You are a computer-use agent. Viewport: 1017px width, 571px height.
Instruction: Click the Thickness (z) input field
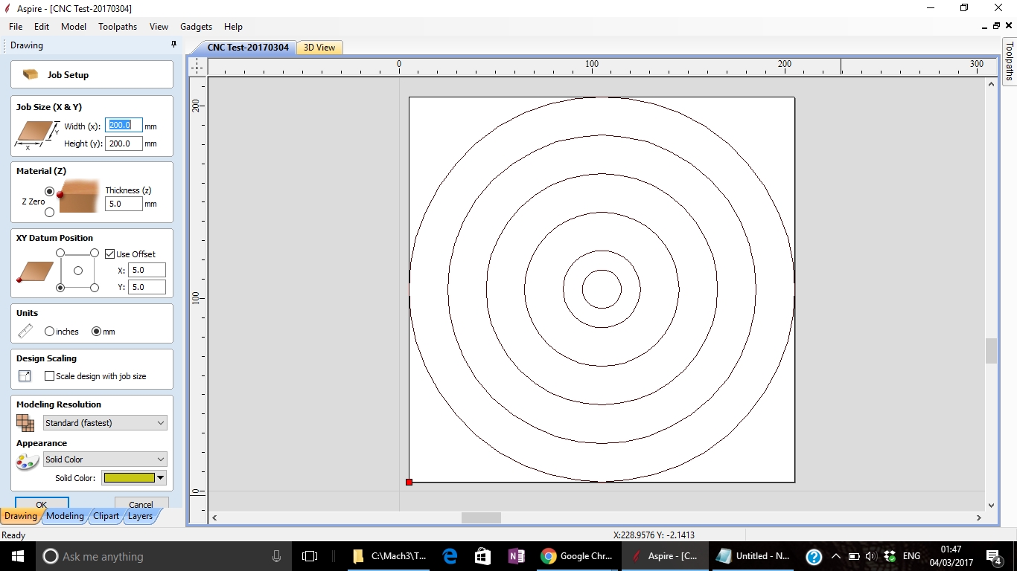123,204
